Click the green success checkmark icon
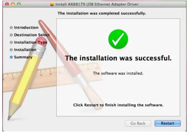 118,39
